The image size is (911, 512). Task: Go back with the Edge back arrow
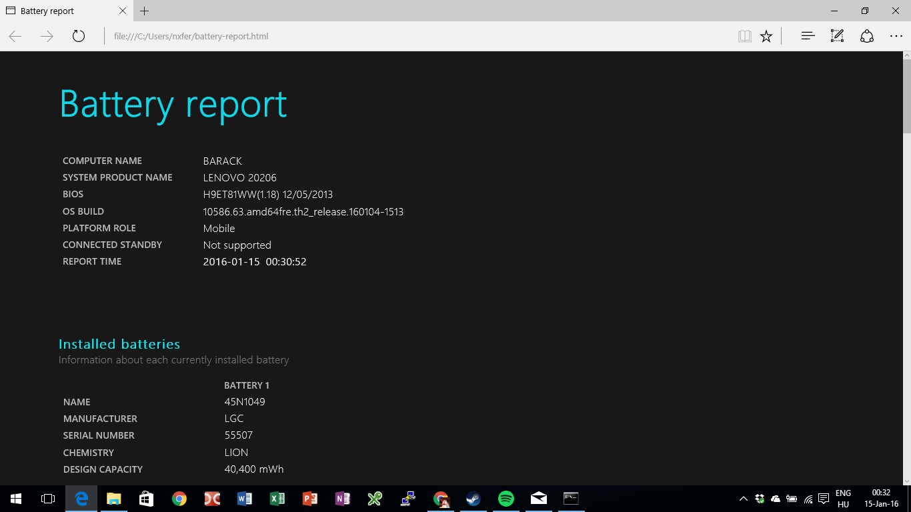coord(15,36)
